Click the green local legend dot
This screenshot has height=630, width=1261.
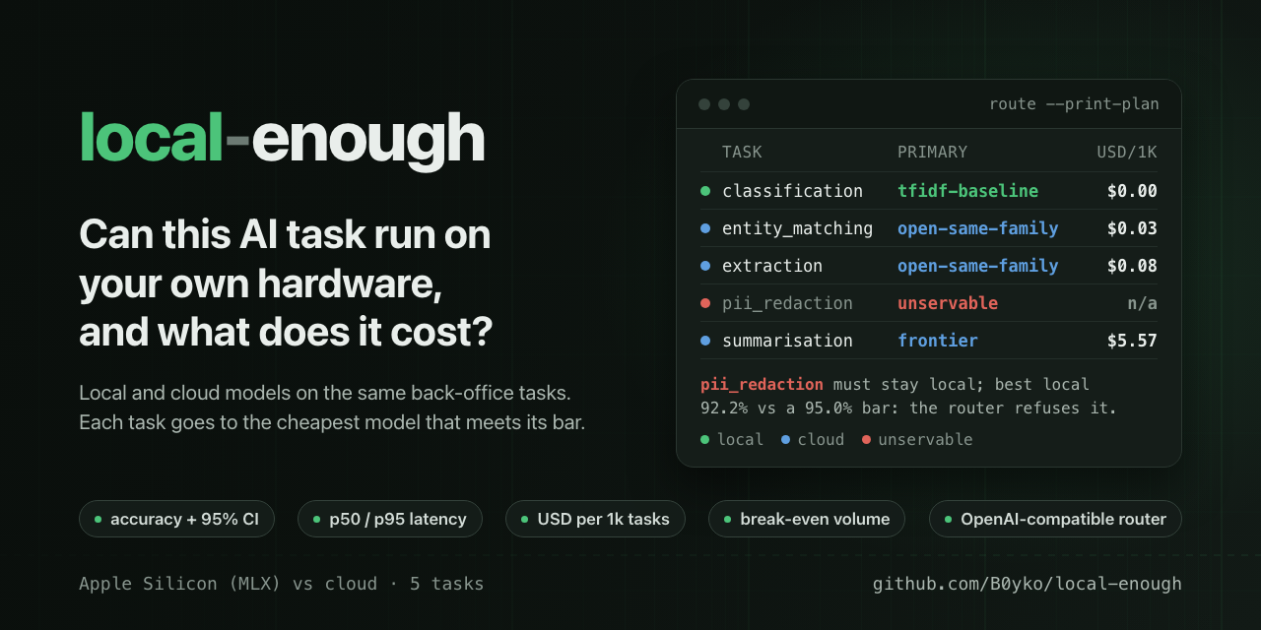coord(704,440)
